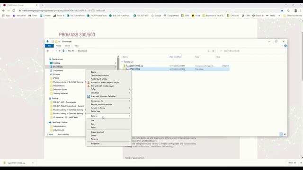Select Pin to Start

click(96, 111)
